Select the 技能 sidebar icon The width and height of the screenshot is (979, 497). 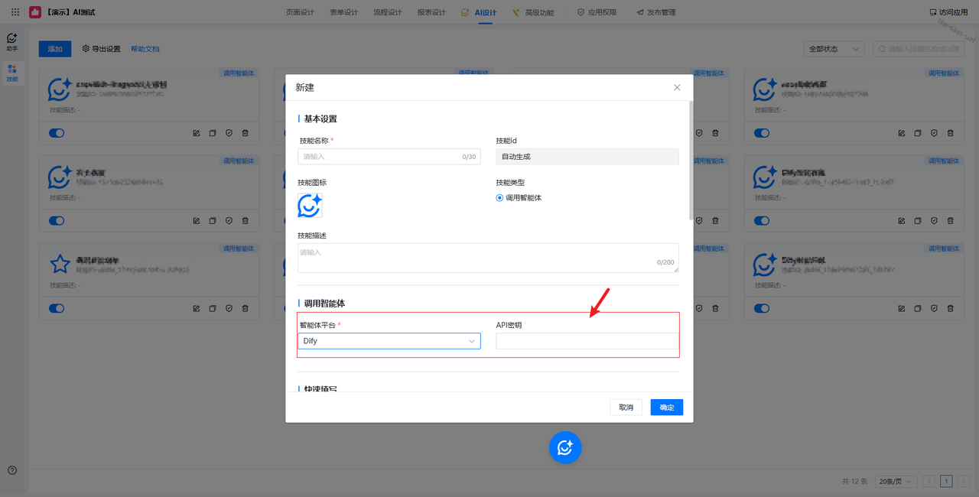click(12, 73)
